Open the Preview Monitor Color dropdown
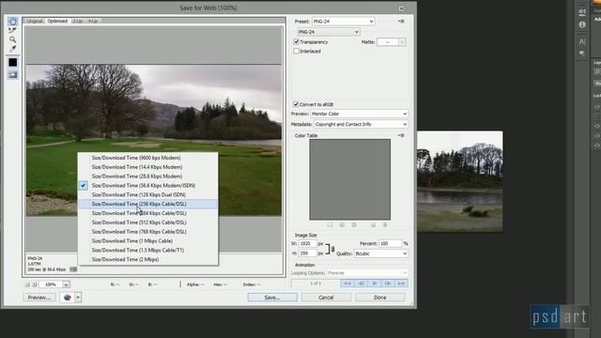Screen dimensions: 601x338 [359, 114]
